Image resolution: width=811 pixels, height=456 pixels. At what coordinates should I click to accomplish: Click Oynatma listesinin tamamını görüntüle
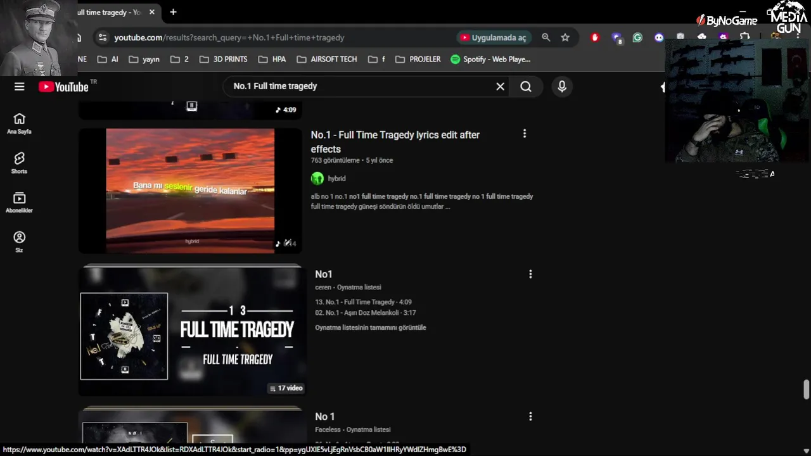click(371, 327)
